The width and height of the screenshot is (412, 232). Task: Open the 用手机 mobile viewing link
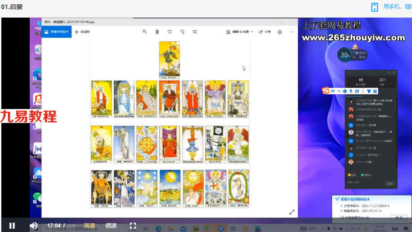pyautogui.click(x=392, y=7)
